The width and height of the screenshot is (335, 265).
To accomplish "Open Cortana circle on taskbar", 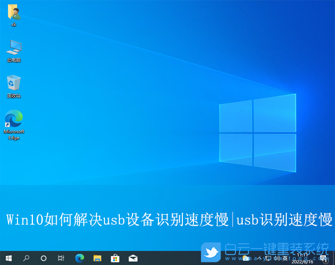I will tap(43, 258).
